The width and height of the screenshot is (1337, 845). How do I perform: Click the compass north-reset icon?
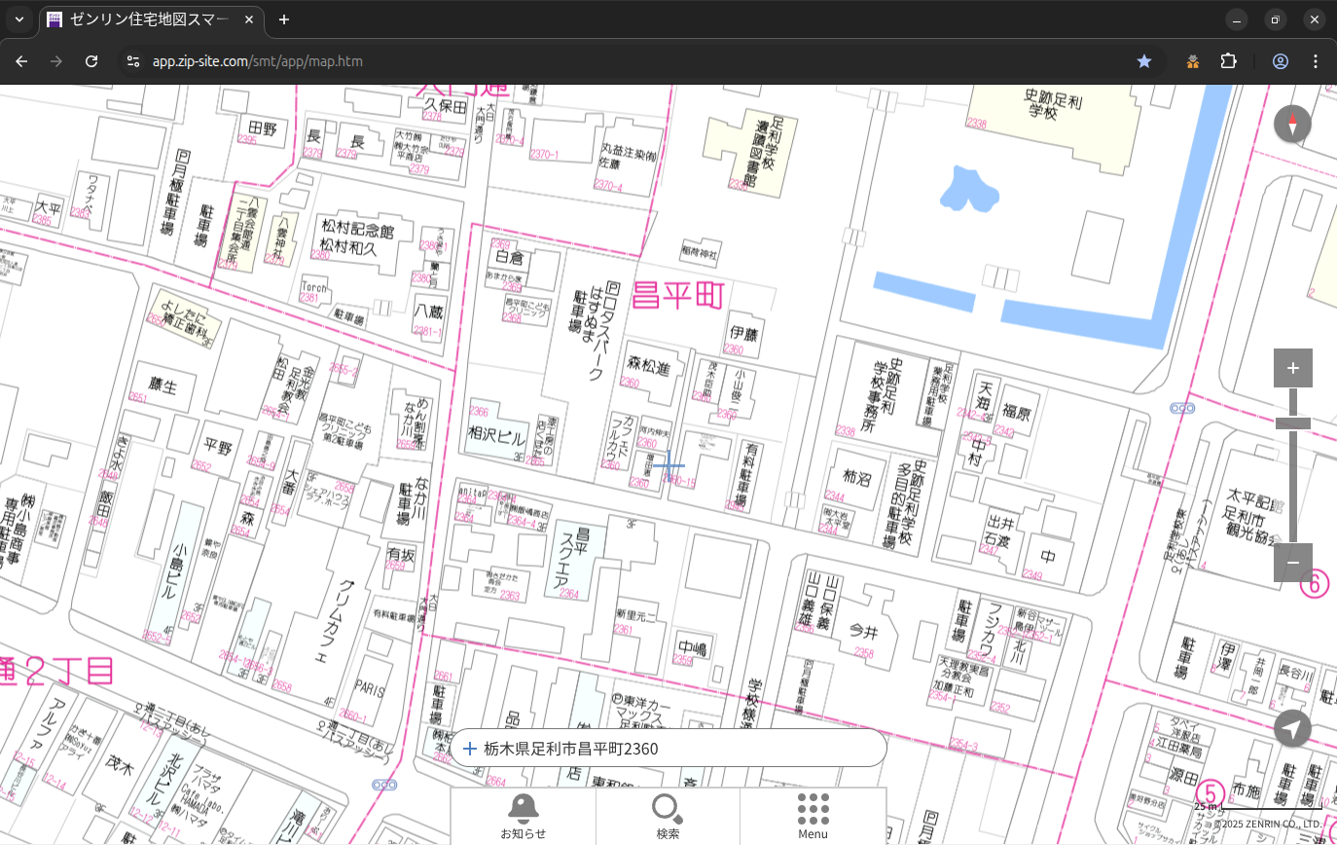pyautogui.click(x=1292, y=125)
